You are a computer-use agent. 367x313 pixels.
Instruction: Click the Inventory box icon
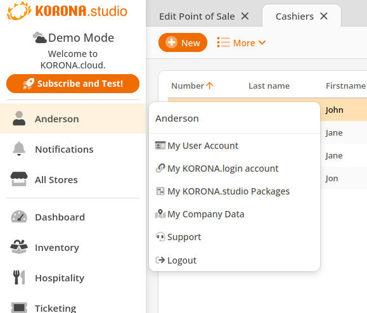pos(19,247)
